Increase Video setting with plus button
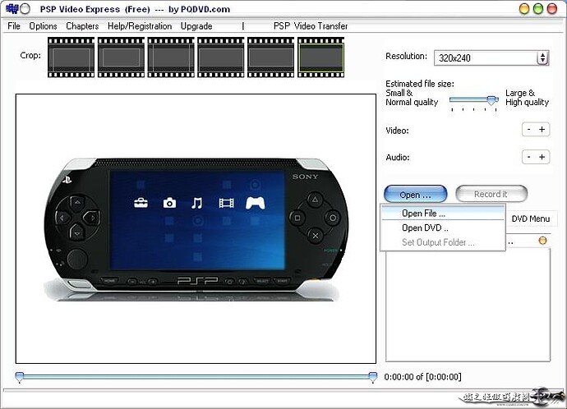 (x=542, y=129)
